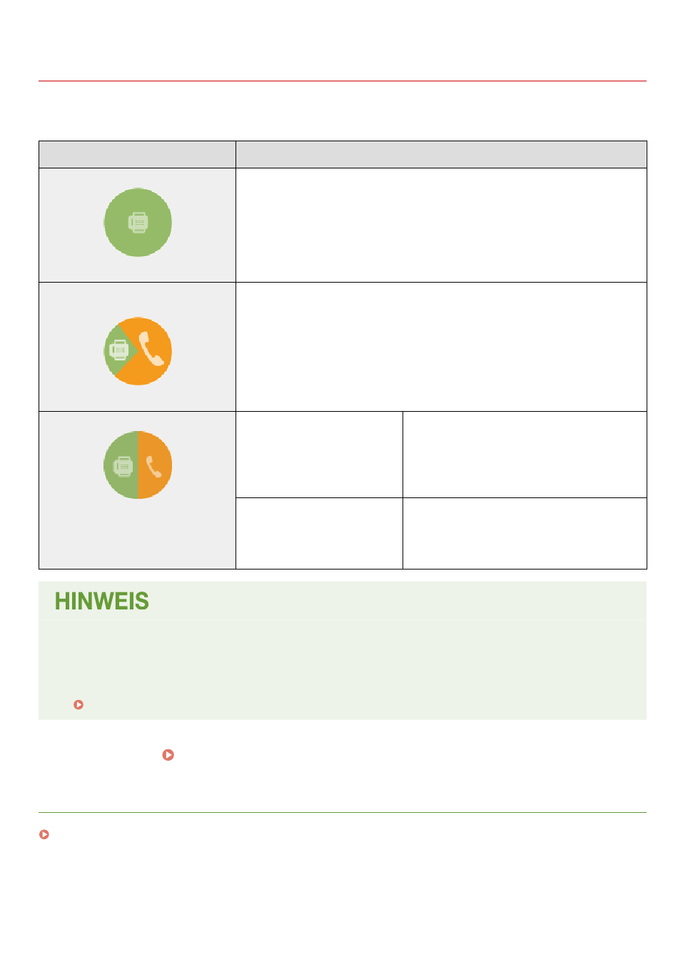Open the arrow link inside the HINWEIS box
Screen dimensions: 678x977
79,704
